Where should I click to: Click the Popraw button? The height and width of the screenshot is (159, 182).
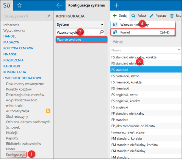click(x=158, y=16)
